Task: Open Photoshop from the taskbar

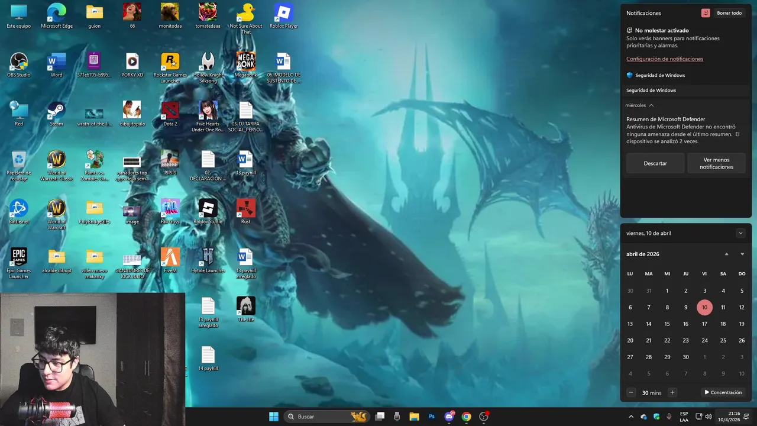Action: click(432, 417)
